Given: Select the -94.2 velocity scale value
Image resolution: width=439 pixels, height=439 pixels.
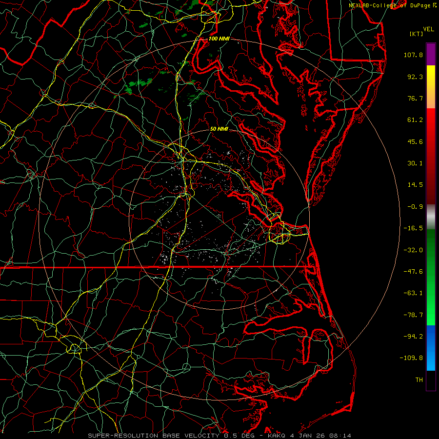Looking at the screenshot, I should [413, 337].
